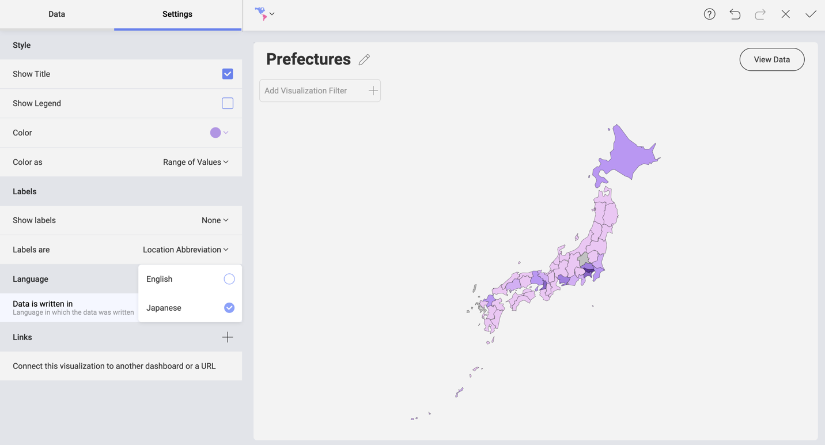825x445 pixels.
Task: Add a link with the plus icon
Action: (228, 337)
